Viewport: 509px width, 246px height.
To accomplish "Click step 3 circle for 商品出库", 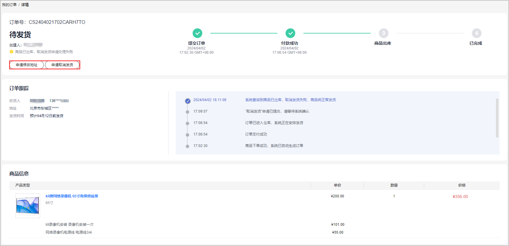I will 383,33.
